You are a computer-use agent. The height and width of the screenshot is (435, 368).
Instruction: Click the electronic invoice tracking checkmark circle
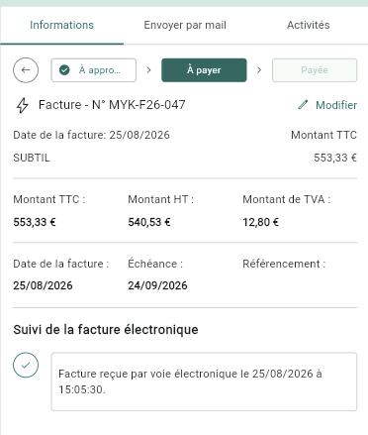coord(26,365)
